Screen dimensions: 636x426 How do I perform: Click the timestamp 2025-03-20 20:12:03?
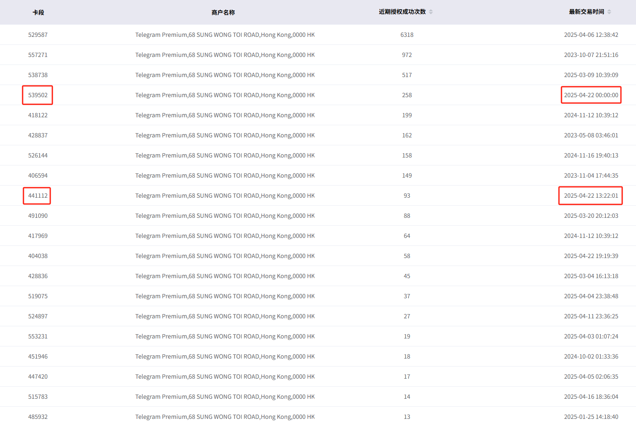point(591,216)
